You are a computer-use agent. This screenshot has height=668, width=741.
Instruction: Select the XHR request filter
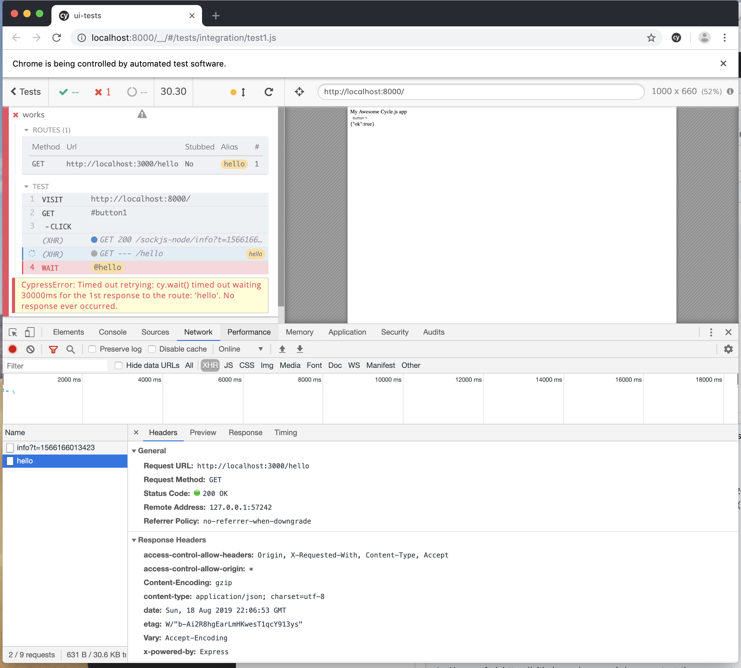210,365
